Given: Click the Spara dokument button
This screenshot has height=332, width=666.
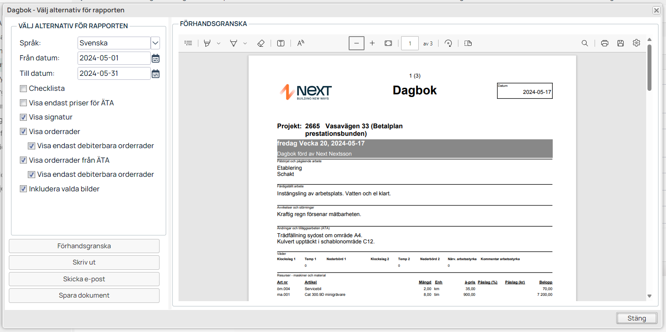Looking at the screenshot, I should pyautogui.click(x=84, y=295).
